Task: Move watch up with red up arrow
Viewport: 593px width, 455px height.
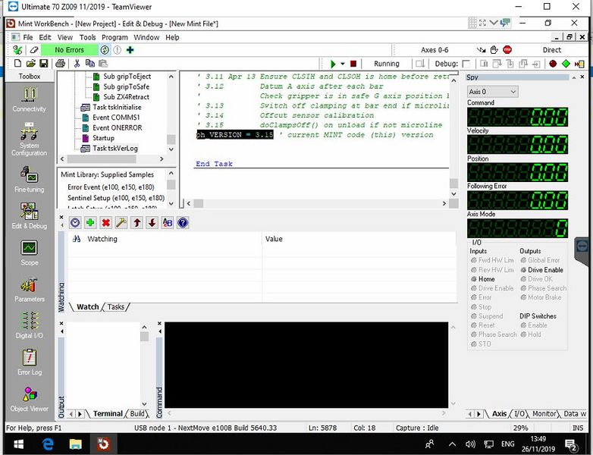Action: point(137,223)
